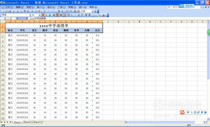Viewport: 210px width, 127px height.
Task: Expand the font size dropdown
Action: tap(39, 15)
